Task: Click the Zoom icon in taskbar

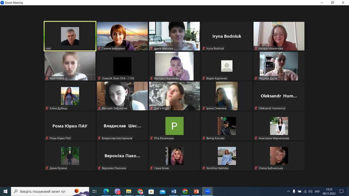Action: pos(207,191)
